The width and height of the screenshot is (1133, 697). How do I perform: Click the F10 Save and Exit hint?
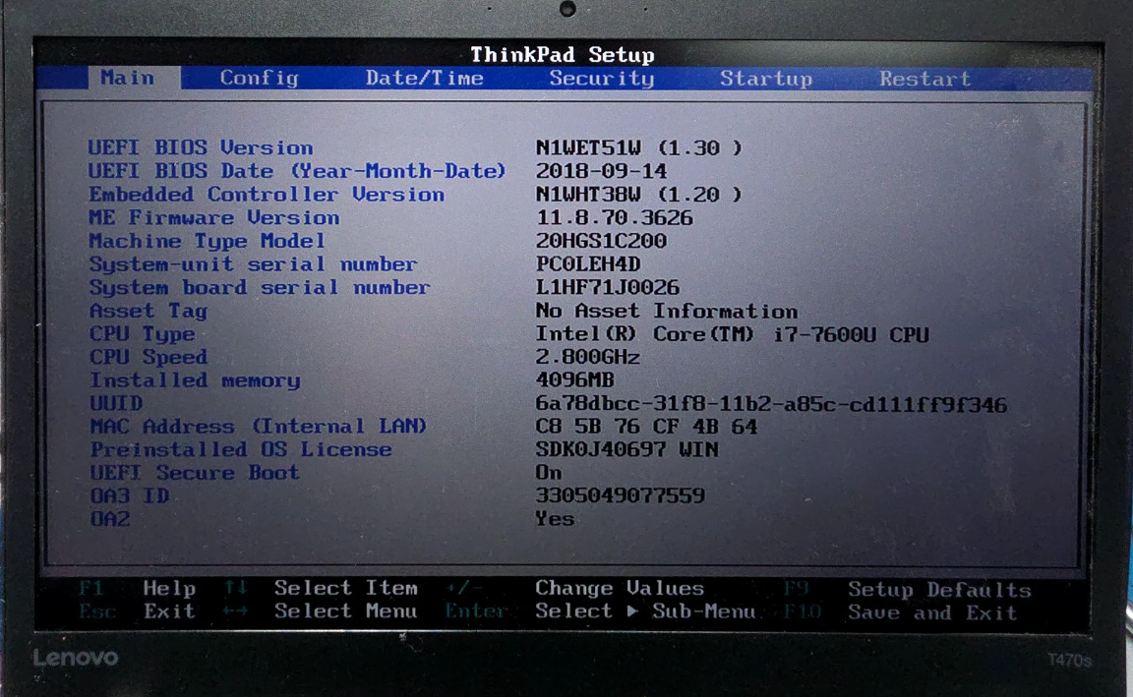tap(901, 613)
